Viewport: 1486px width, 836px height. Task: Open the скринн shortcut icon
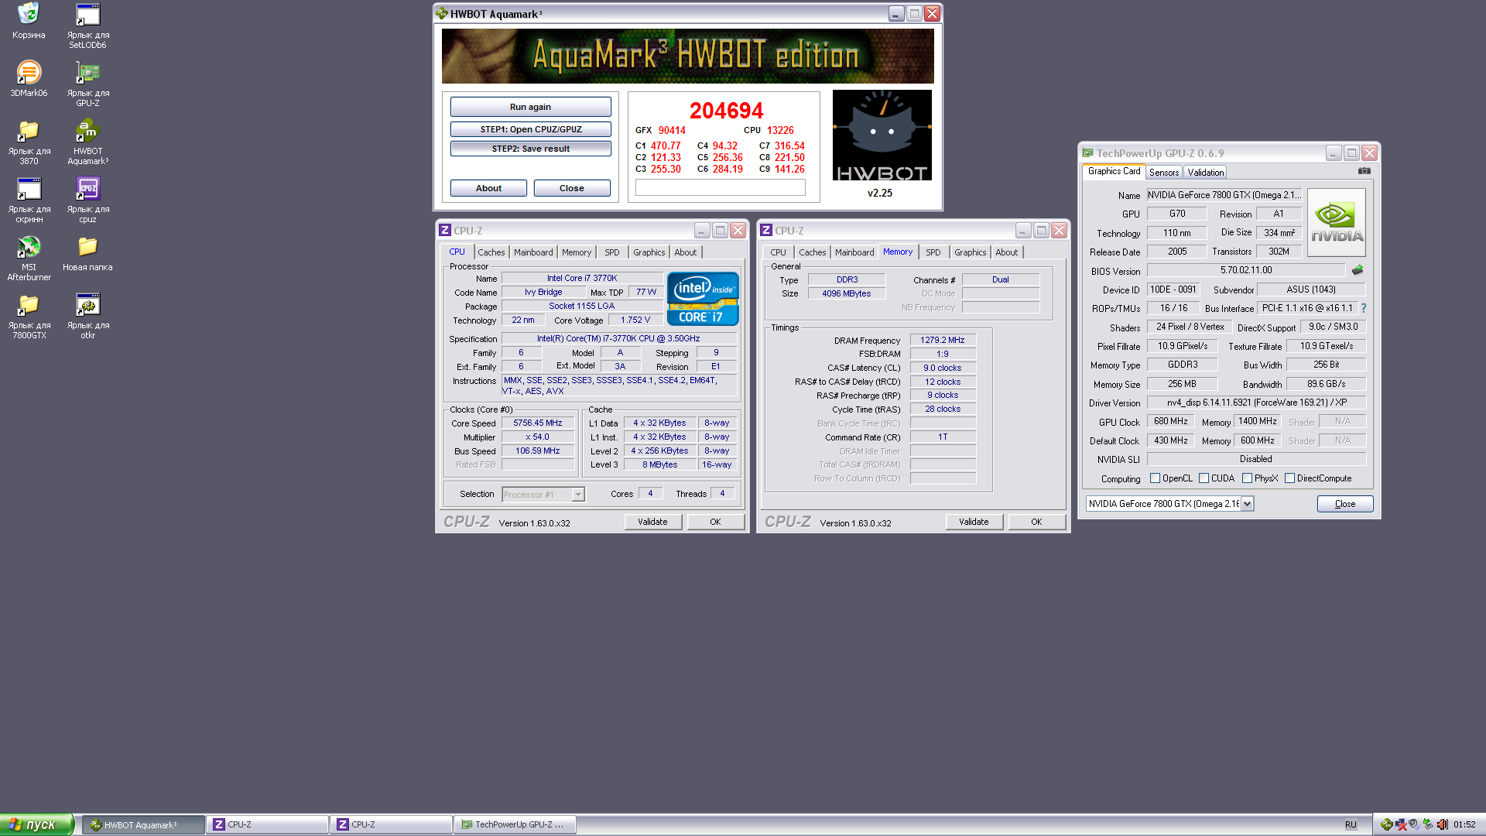29,199
